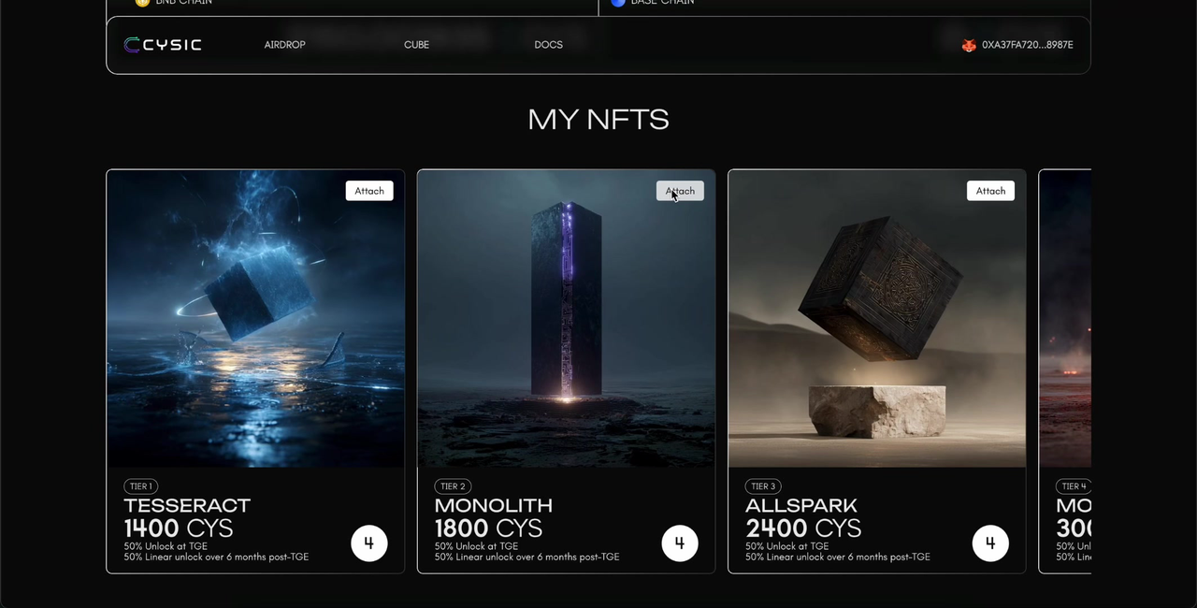Click the Cysic logo

point(163,45)
